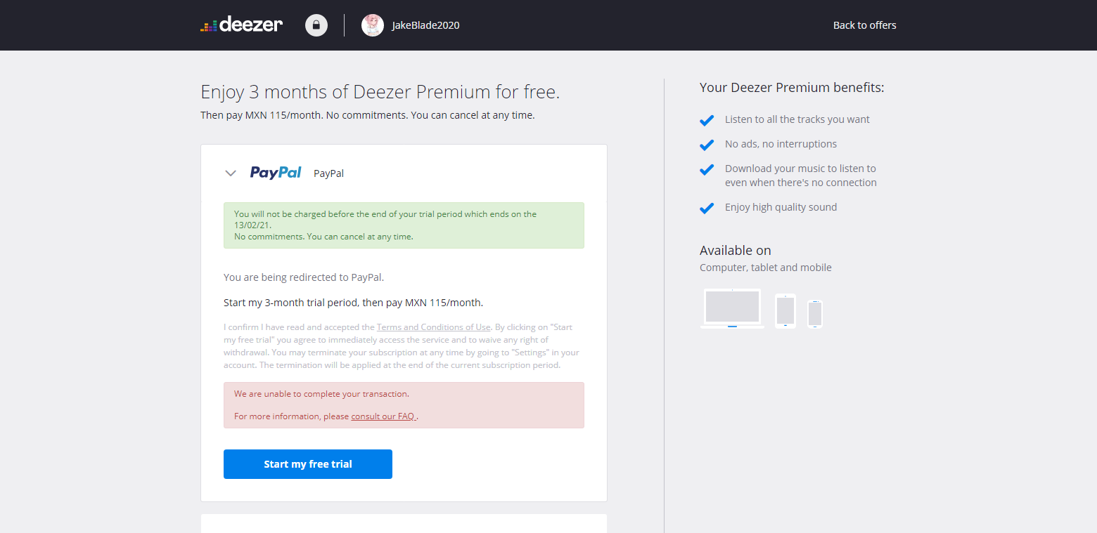
Task: Click the heading Enjoy 3 months of Deezer Premium
Action: point(380,92)
